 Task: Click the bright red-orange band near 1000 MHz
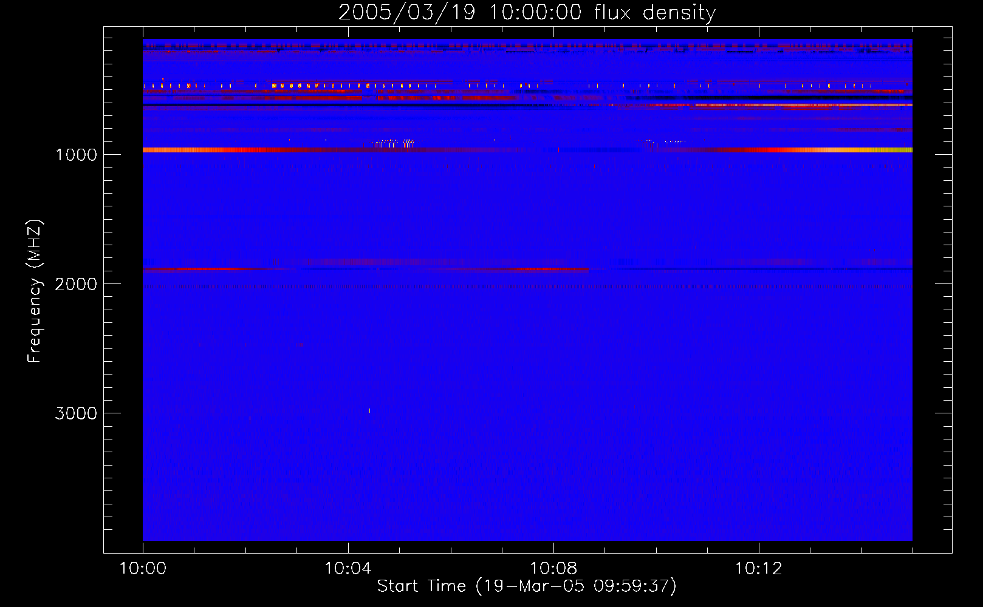click(527, 150)
